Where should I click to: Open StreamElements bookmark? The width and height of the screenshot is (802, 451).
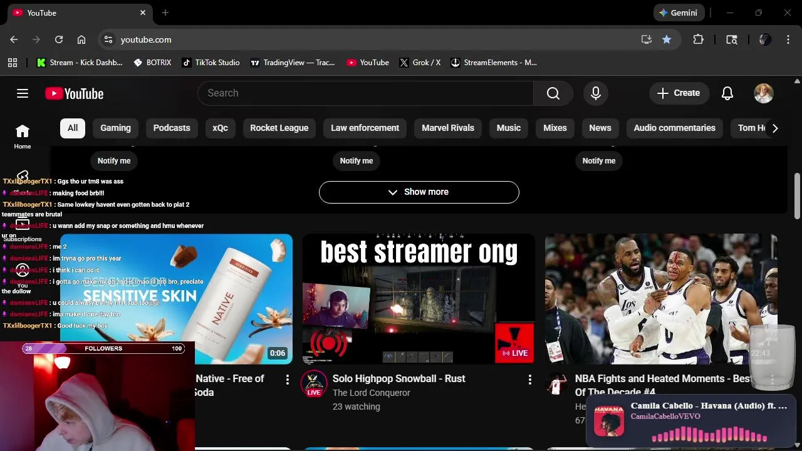click(x=494, y=63)
